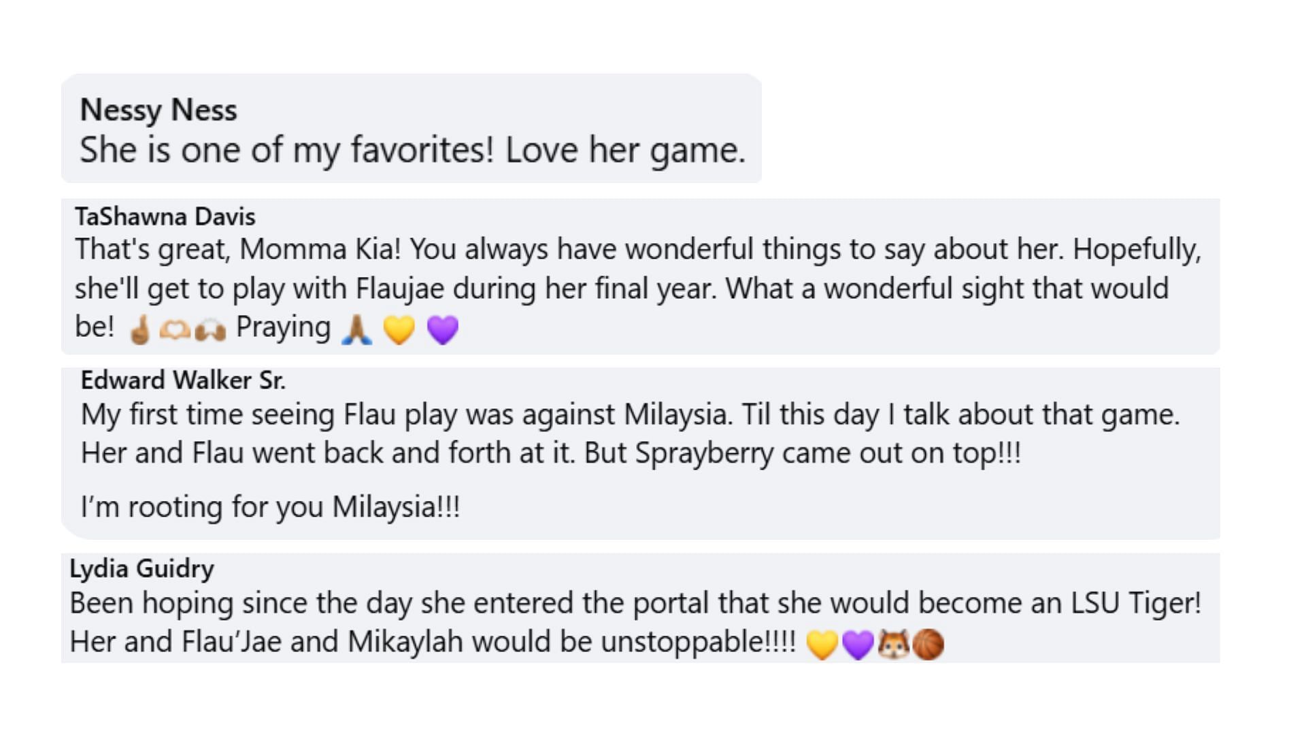This screenshot has width=1306, height=735.
Task: Click the yellow heart in Lydia Guidry's comment
Action: pos(822,644)
